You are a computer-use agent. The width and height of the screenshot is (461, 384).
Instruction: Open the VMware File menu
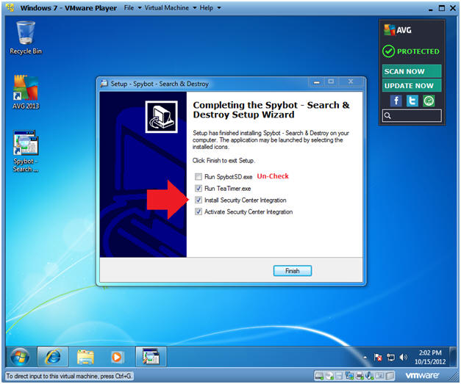tap(129, 8)
